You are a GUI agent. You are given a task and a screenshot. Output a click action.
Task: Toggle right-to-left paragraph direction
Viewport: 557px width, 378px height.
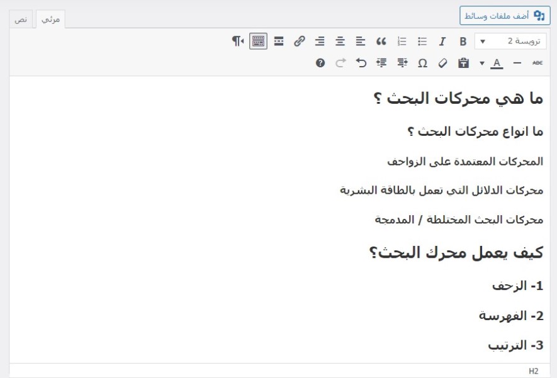237,42
